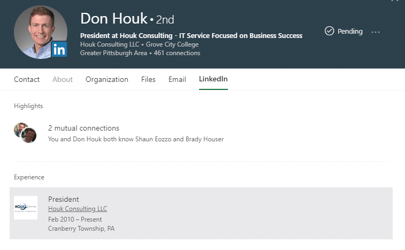Open the 2 mutual connections heading
Viewport: 405px width, 250px height.
tap(83, 128)
